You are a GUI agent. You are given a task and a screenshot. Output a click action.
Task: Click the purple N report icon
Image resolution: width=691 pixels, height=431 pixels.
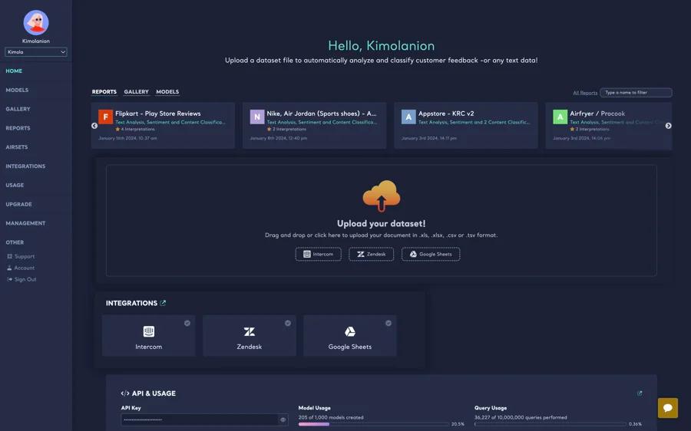[257, 117]
